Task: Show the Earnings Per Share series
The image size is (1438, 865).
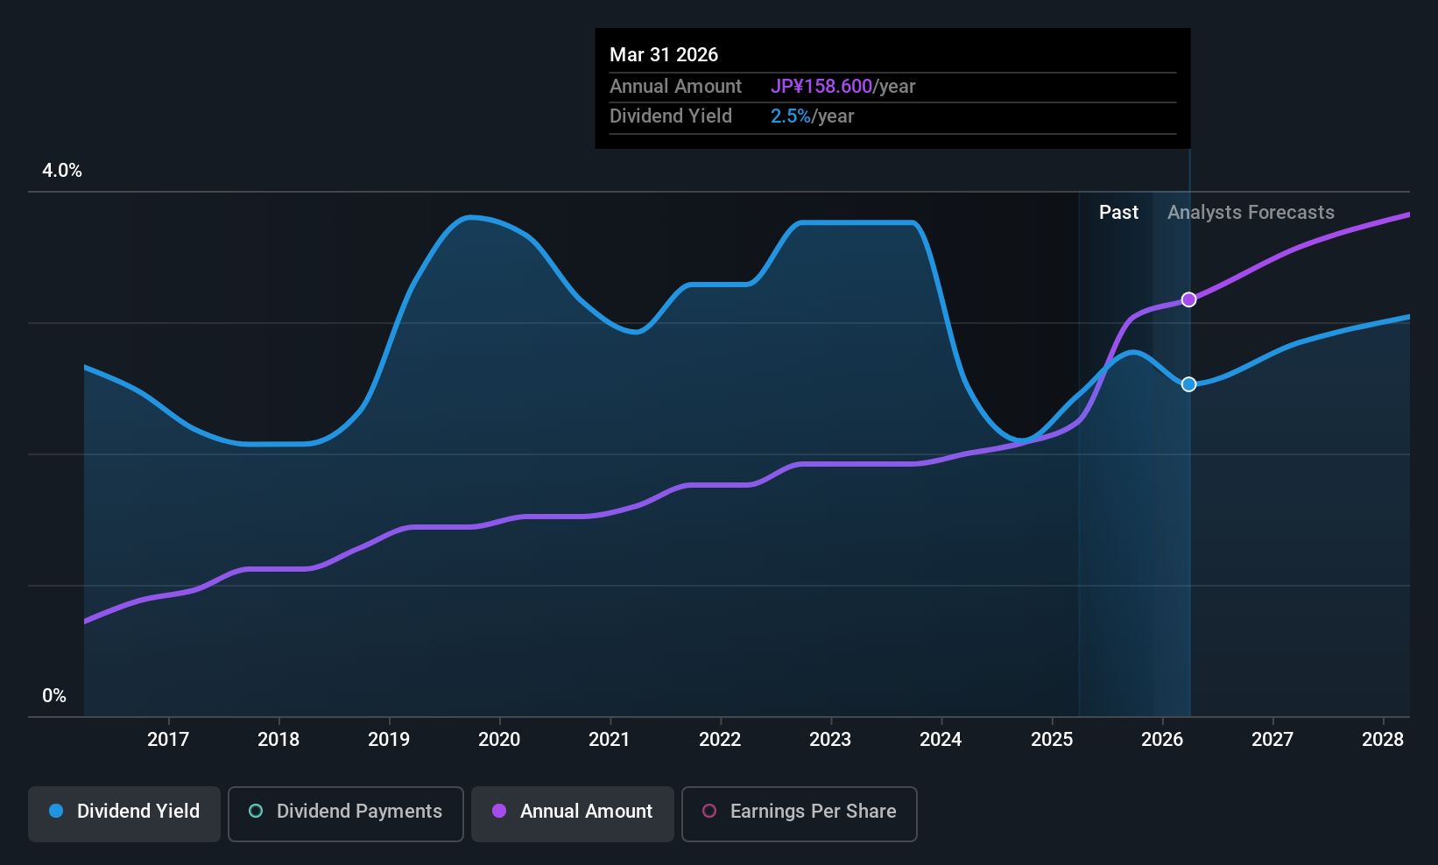Action: (x=799, y=813)
